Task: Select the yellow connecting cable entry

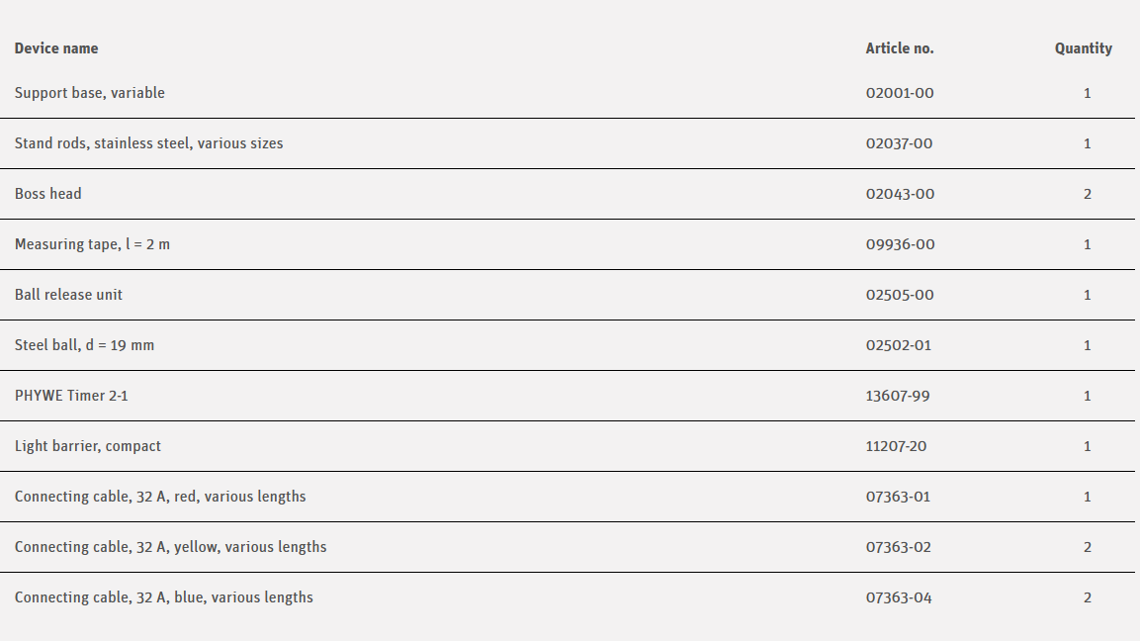Action: click(x=171, y=547)
